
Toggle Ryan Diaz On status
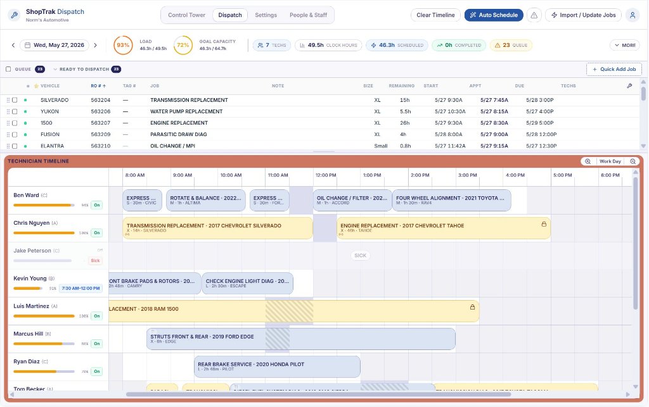[96, 371]
